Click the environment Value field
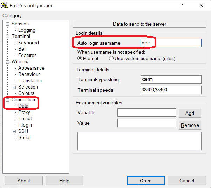Viewport: 211px width, 188px height. (x=147, y=123)
